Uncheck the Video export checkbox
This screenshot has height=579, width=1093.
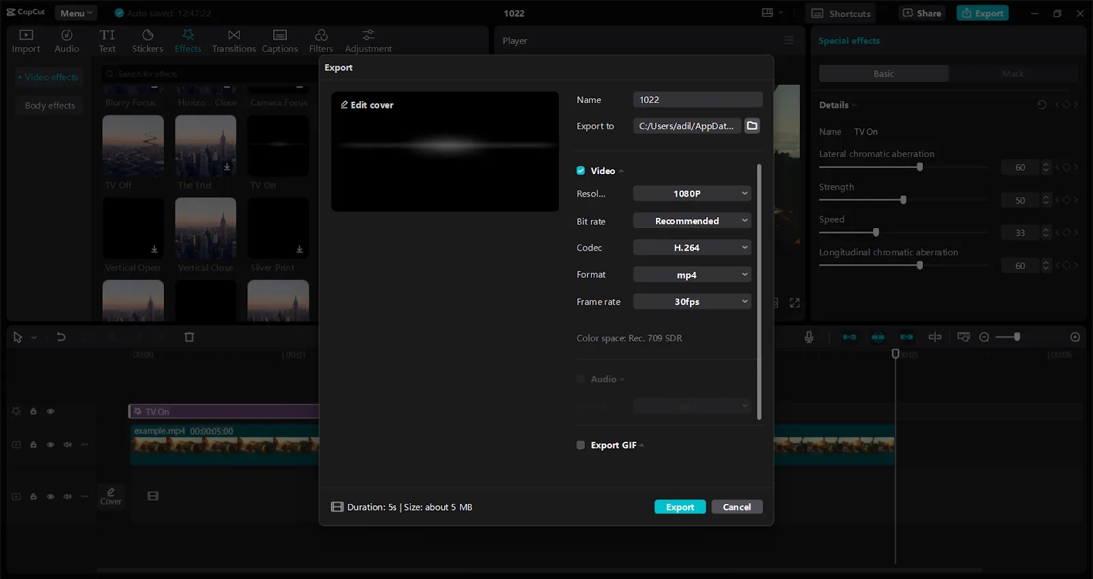pyautogui.click(x=581, y=171)
